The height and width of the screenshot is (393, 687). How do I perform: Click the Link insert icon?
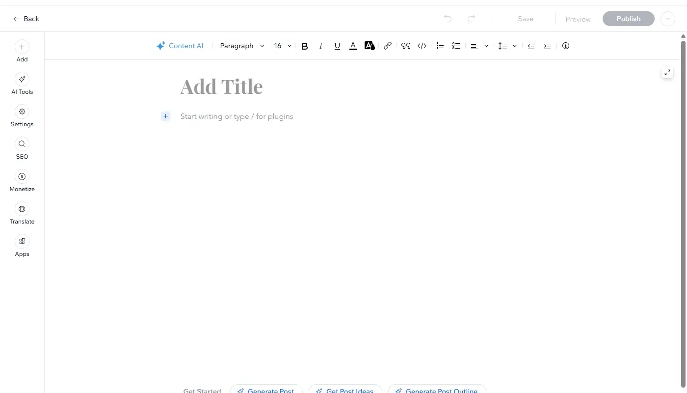[x=388, y=46]
